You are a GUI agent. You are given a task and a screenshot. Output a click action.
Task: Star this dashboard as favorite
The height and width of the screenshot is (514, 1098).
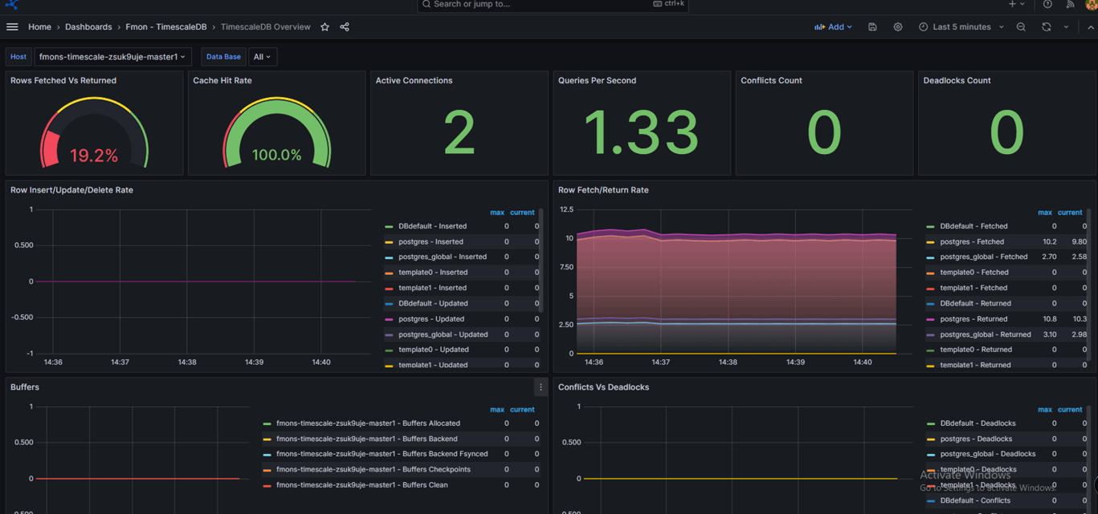click(325, 27)
